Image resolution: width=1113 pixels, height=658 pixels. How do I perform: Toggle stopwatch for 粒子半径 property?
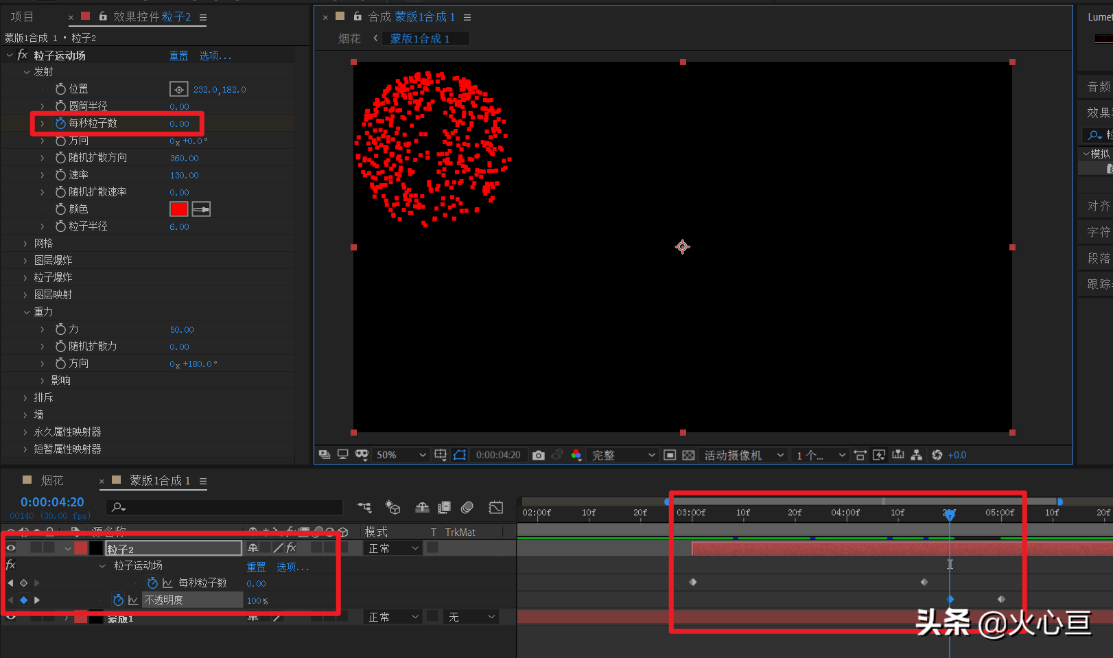point(61,226)
